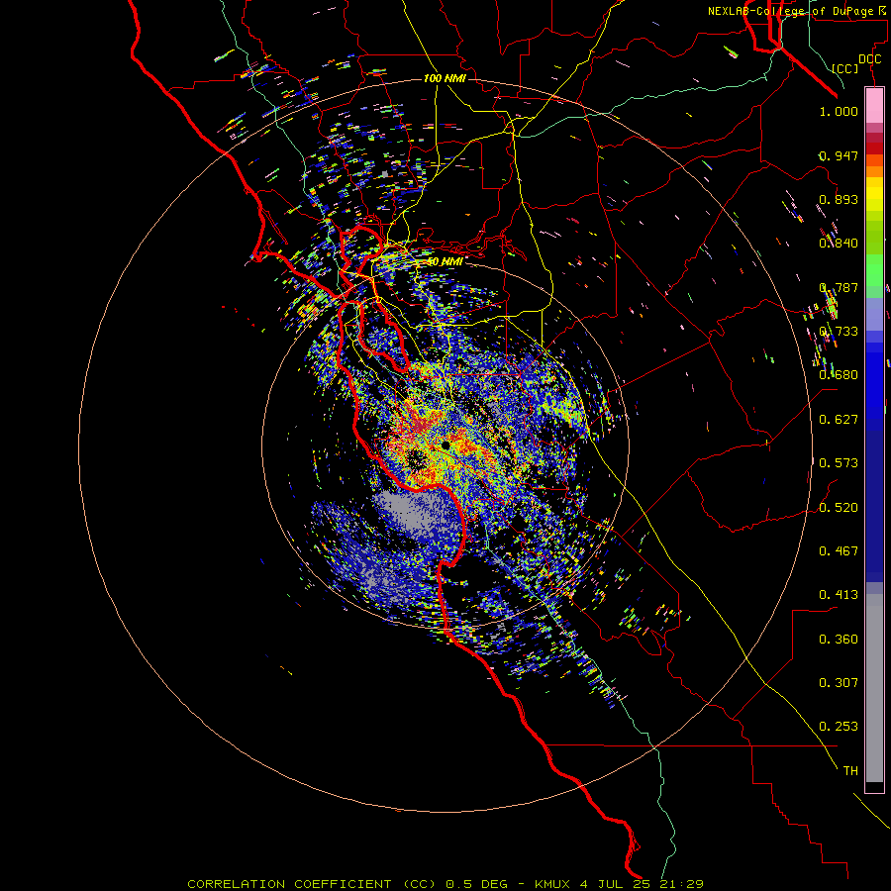Click the 50 NMI range ring label
The width and height of the screenshot is (891, 891).
[x=445, y=261]
